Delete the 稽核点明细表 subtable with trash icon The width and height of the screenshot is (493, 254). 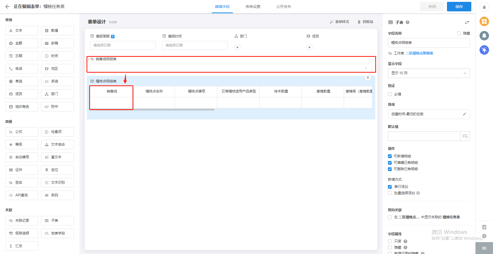(368, 77)
